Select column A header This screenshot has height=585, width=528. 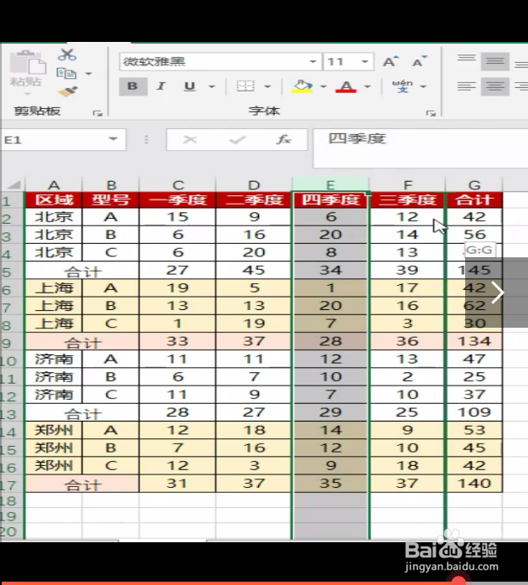point(54,184)
